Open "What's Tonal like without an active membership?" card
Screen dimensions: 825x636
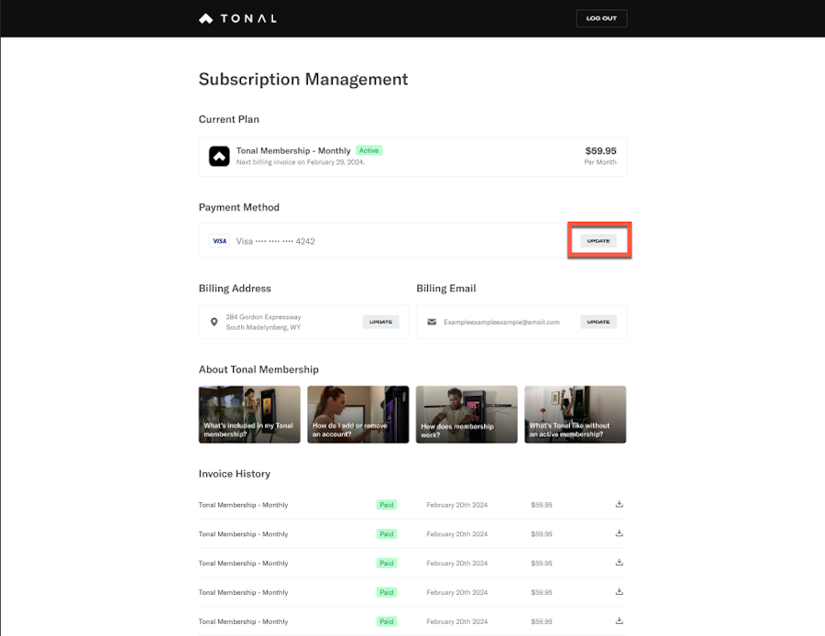click(575, 414)
